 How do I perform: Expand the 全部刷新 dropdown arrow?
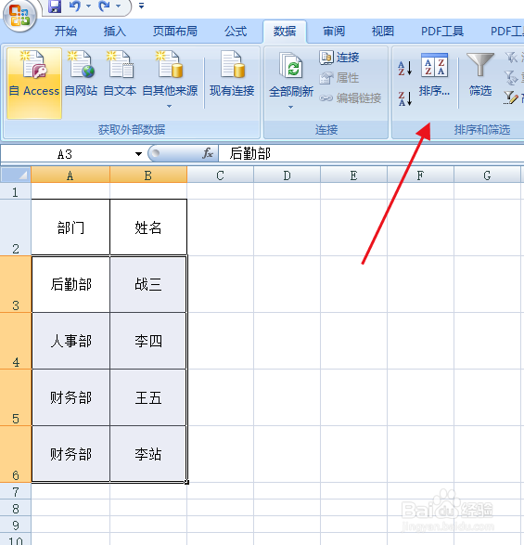pos(290,107)
